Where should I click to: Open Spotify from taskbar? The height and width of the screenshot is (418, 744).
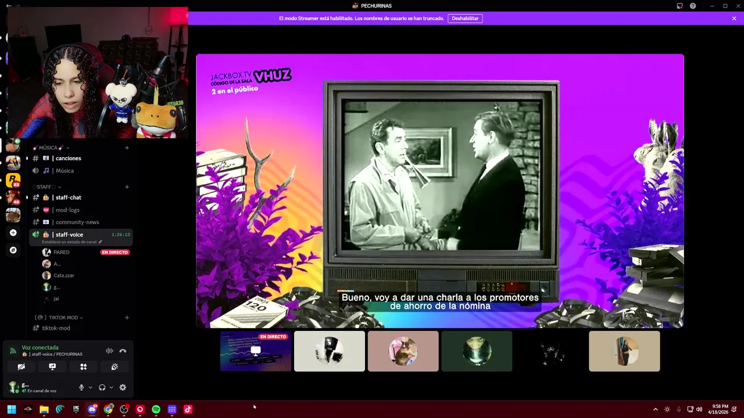[x=156, y=409]
